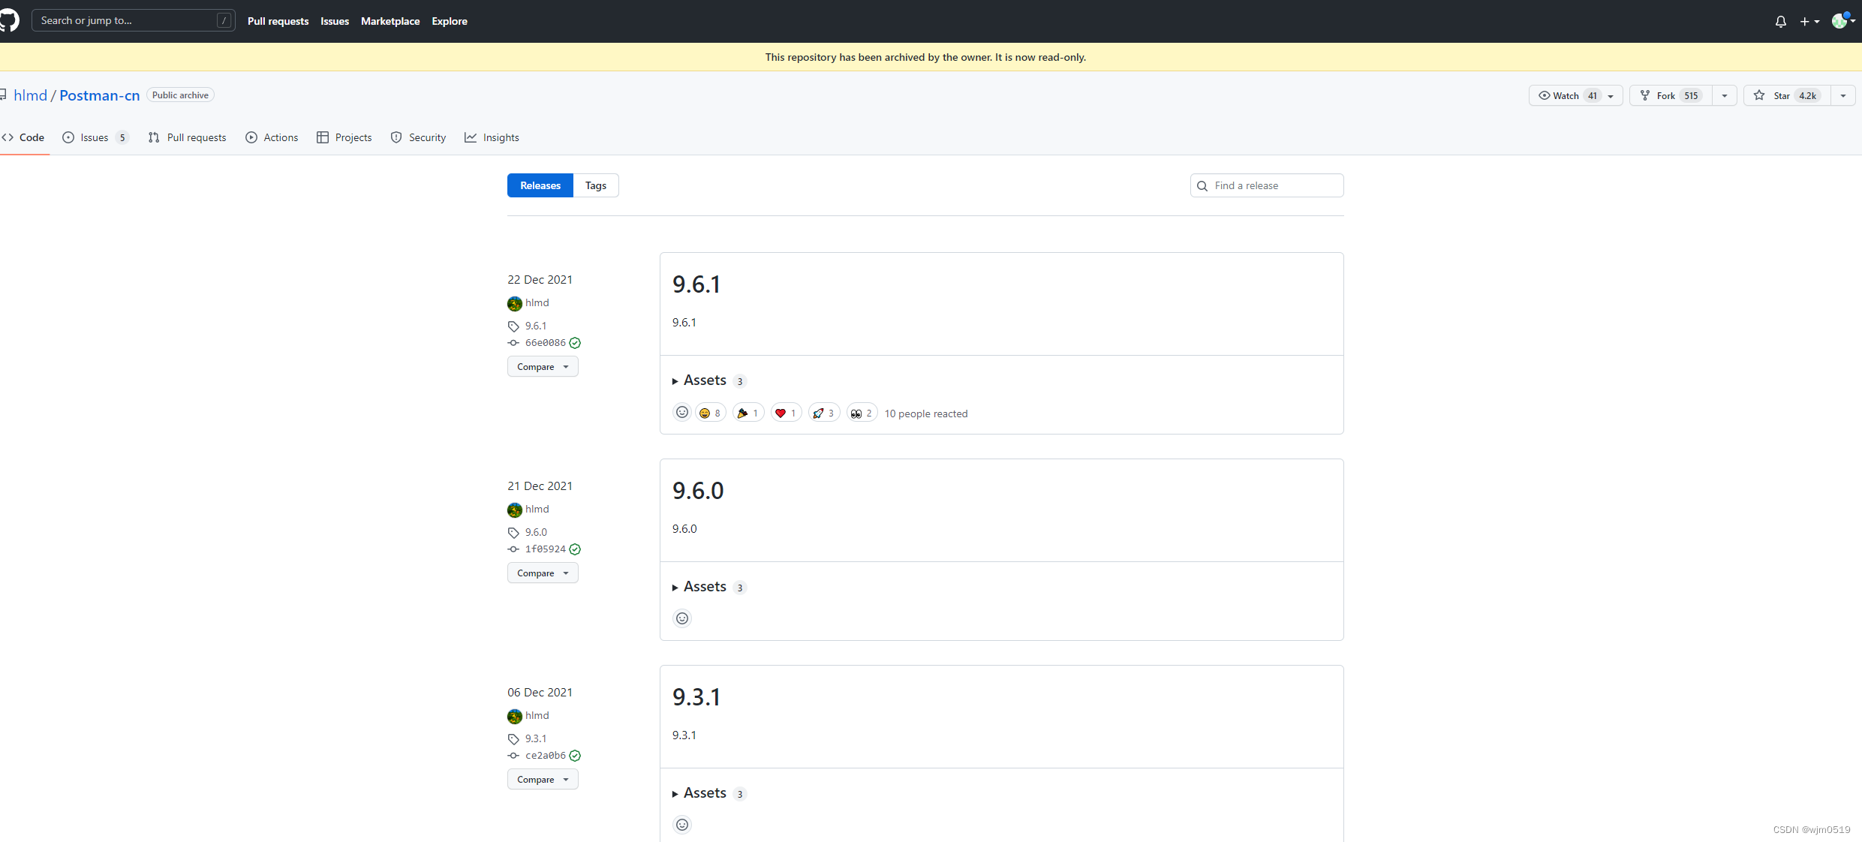The width and height of the screenshot is (1862, 842).
Task: Select the Releases button
Action: coord(540,185)
